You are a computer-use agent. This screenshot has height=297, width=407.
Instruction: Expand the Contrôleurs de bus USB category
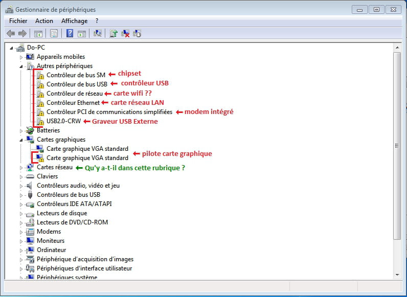[21, 195]
